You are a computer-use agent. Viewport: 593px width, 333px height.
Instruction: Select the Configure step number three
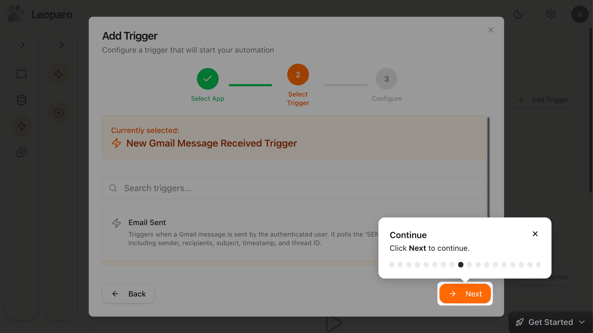tap(386, 79)
